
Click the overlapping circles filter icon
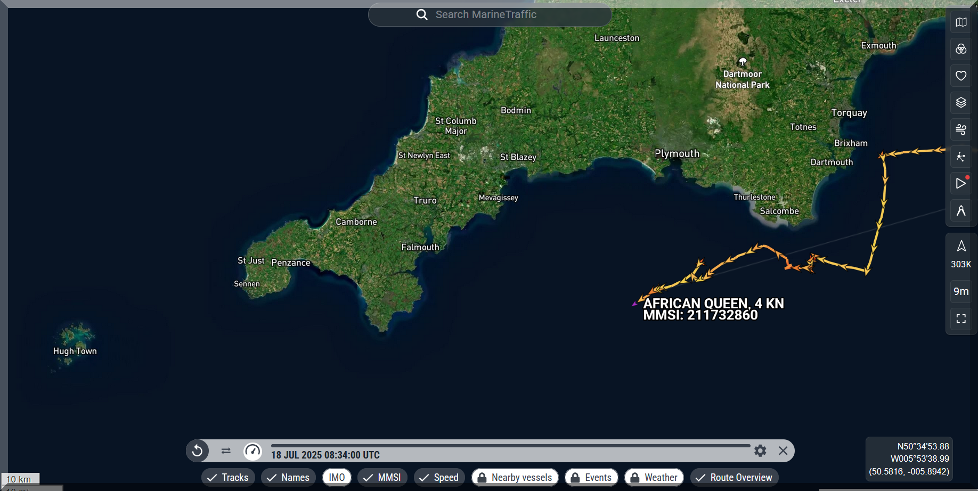click(x=961, y=49)
